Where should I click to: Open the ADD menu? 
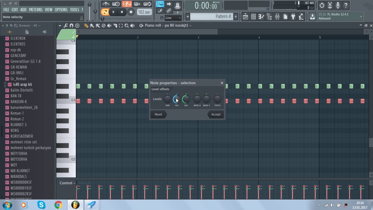click(x=23, y=10)
